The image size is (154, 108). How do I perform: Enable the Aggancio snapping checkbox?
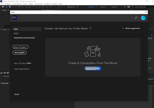[x=68, y=7]
